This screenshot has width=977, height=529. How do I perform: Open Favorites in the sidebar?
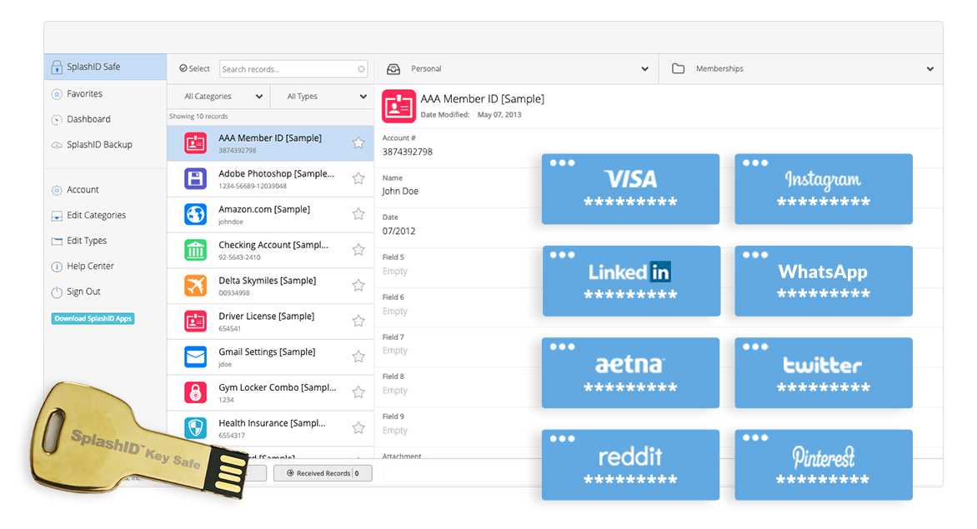pyautogui.click(x=85, y=94)
